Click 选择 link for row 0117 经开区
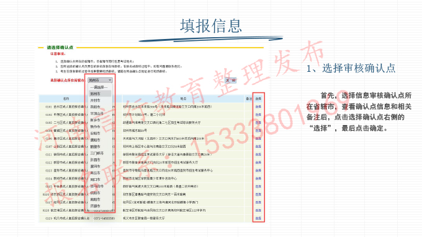This screenshot has height=237, width=422. pyautogui.click(x=258, y=202)
